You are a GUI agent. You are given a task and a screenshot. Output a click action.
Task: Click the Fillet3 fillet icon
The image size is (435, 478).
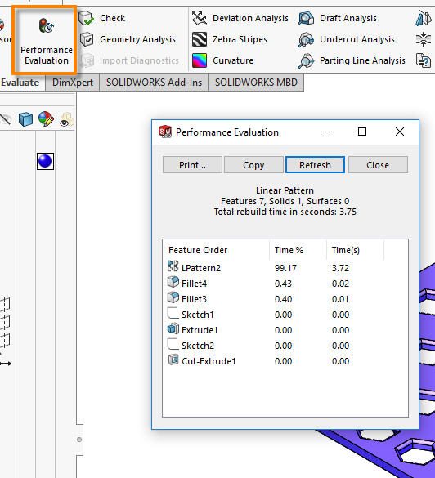click(173, 297)
